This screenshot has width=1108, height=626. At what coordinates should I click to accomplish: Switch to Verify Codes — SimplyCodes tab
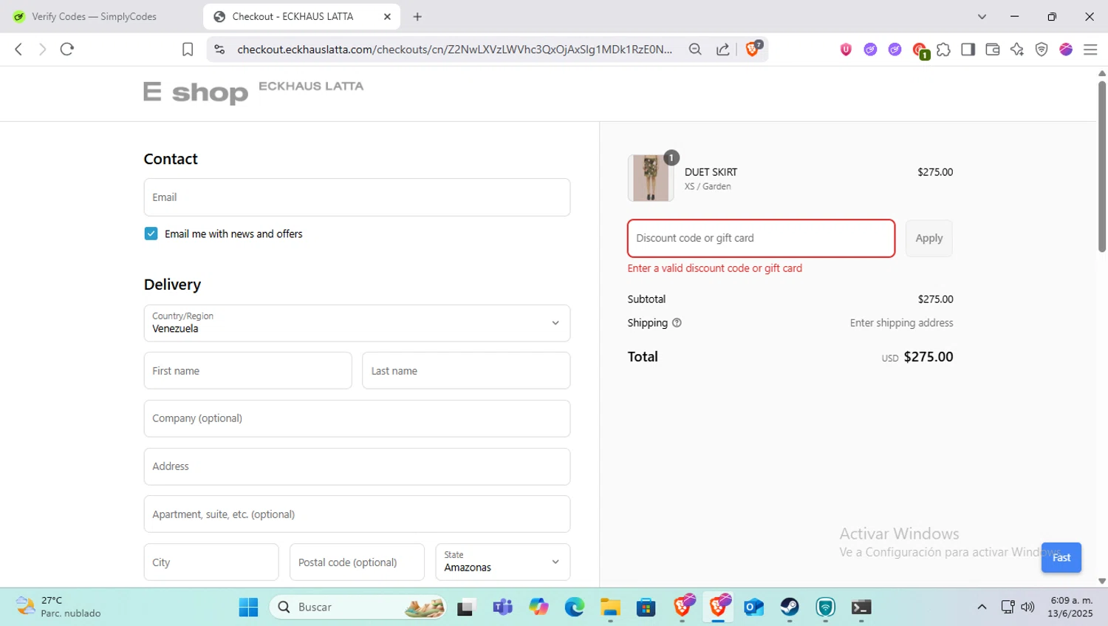95,16
